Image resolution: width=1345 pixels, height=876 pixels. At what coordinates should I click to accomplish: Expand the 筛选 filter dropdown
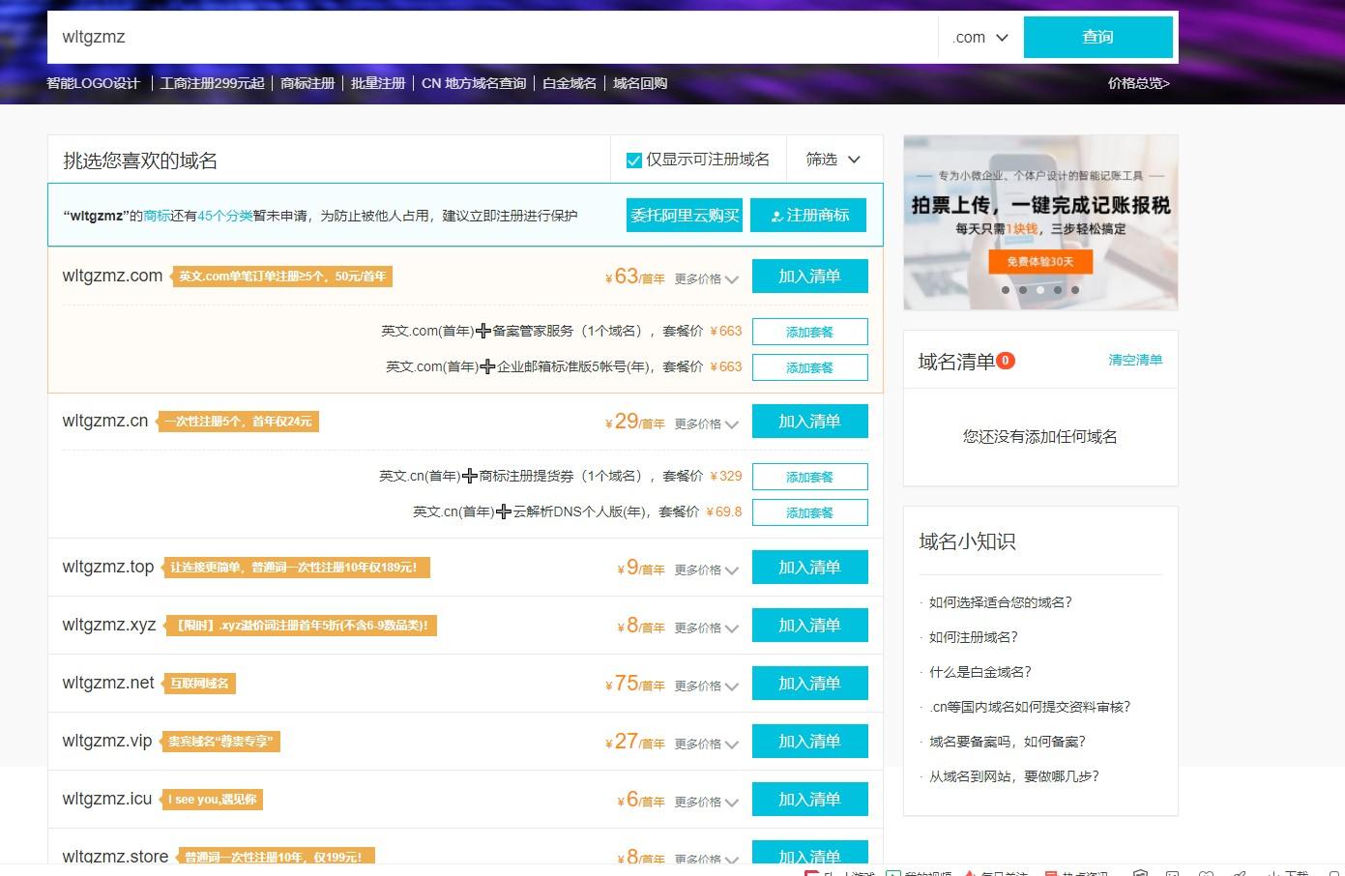(x=833, y=160)
